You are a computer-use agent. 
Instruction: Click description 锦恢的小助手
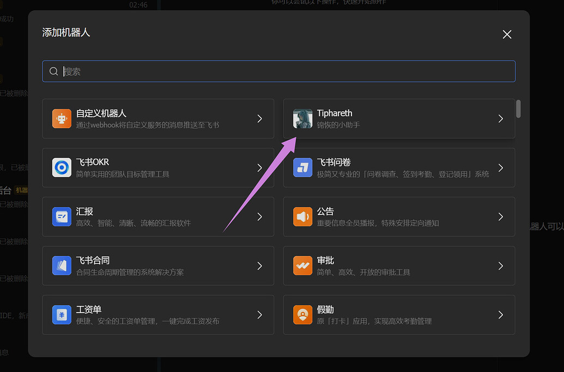(x=338, y=125)
